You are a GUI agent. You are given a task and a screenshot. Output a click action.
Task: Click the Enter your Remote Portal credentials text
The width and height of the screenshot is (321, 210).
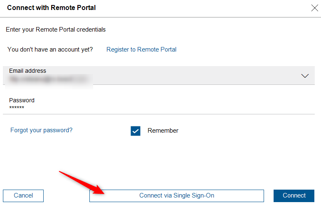(x=56, y=30)
